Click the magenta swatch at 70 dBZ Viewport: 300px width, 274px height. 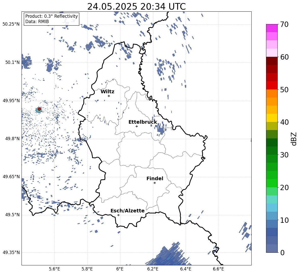pos(272,28)
